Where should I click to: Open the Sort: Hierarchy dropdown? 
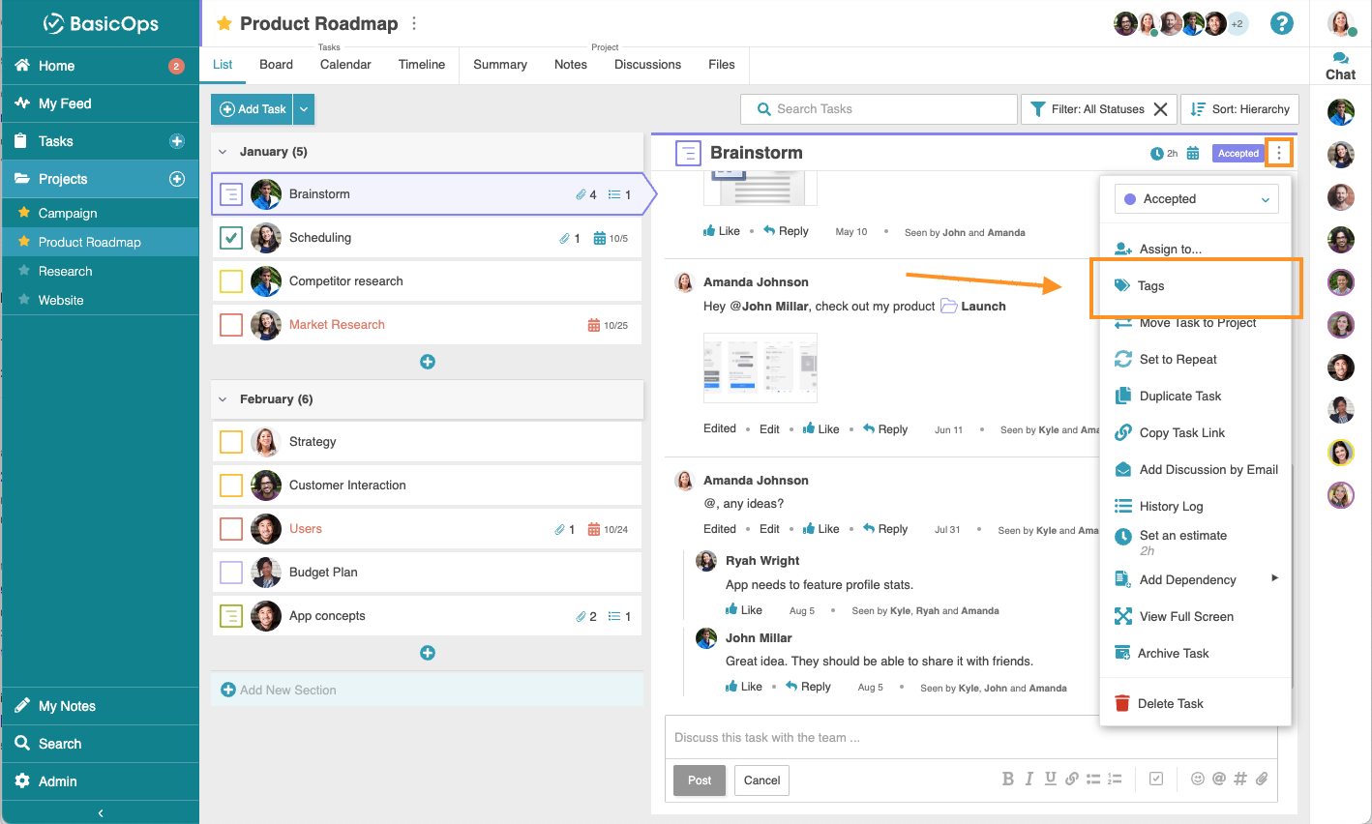tap(1239, 109)
